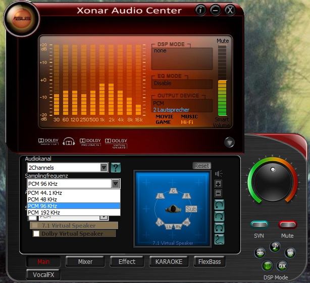
Task: Click the minus button beside speaker map
Action: [218, 193]
